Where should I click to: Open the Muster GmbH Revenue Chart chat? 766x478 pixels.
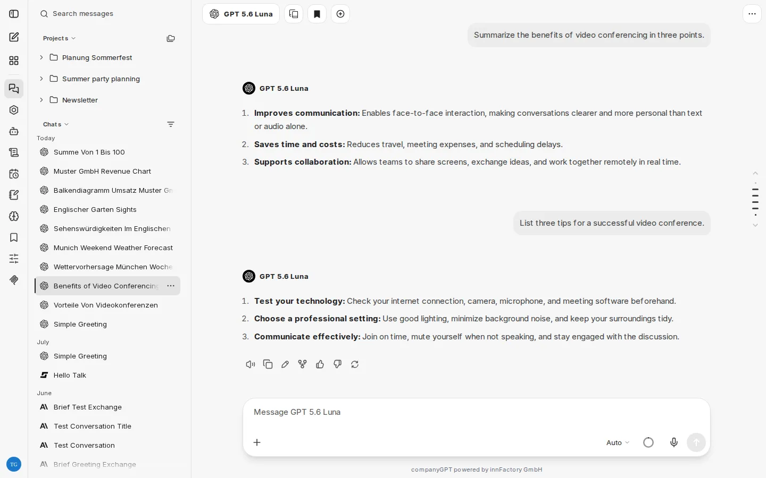107,171
